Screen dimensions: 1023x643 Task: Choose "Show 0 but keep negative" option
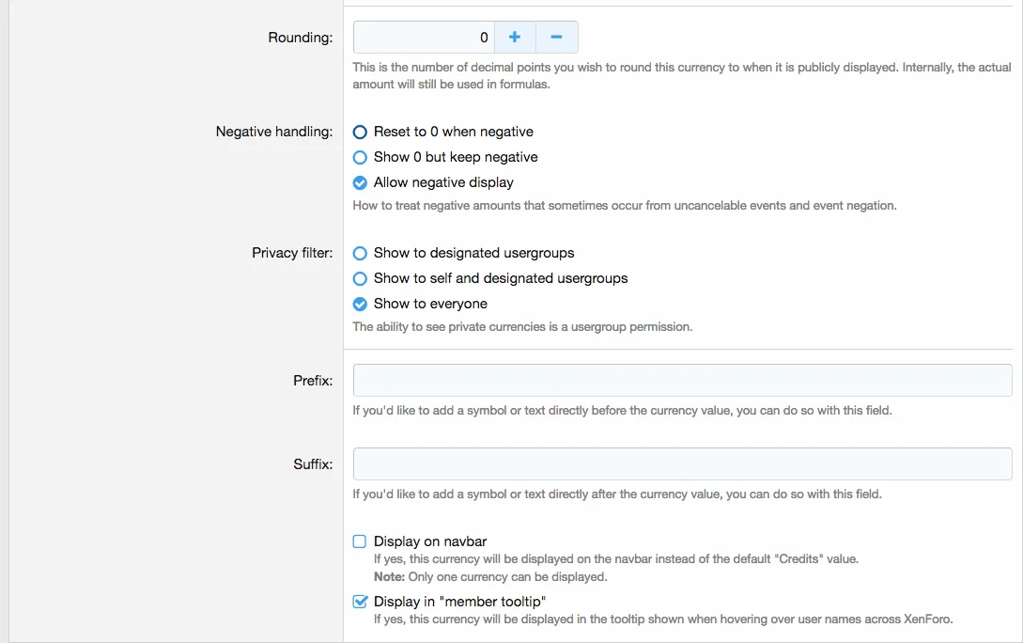tap(360, 158)
